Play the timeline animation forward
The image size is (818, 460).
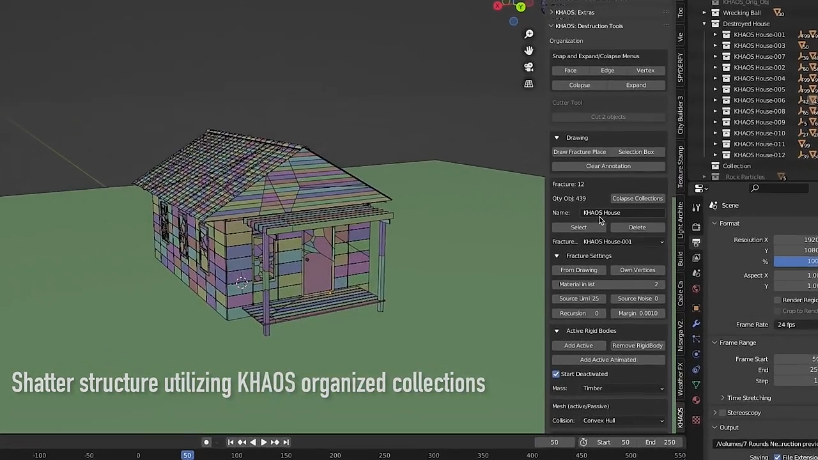tap(263, 442)
